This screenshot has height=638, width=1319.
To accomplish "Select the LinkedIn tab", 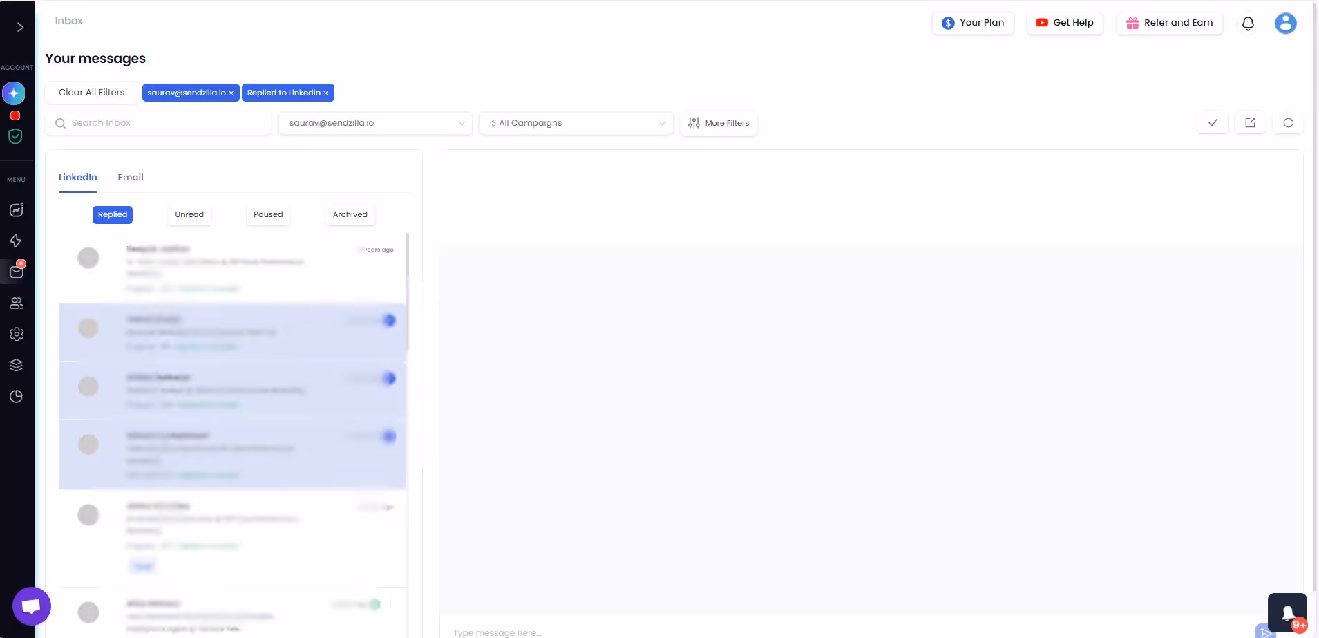I will (x=78, y=177).
